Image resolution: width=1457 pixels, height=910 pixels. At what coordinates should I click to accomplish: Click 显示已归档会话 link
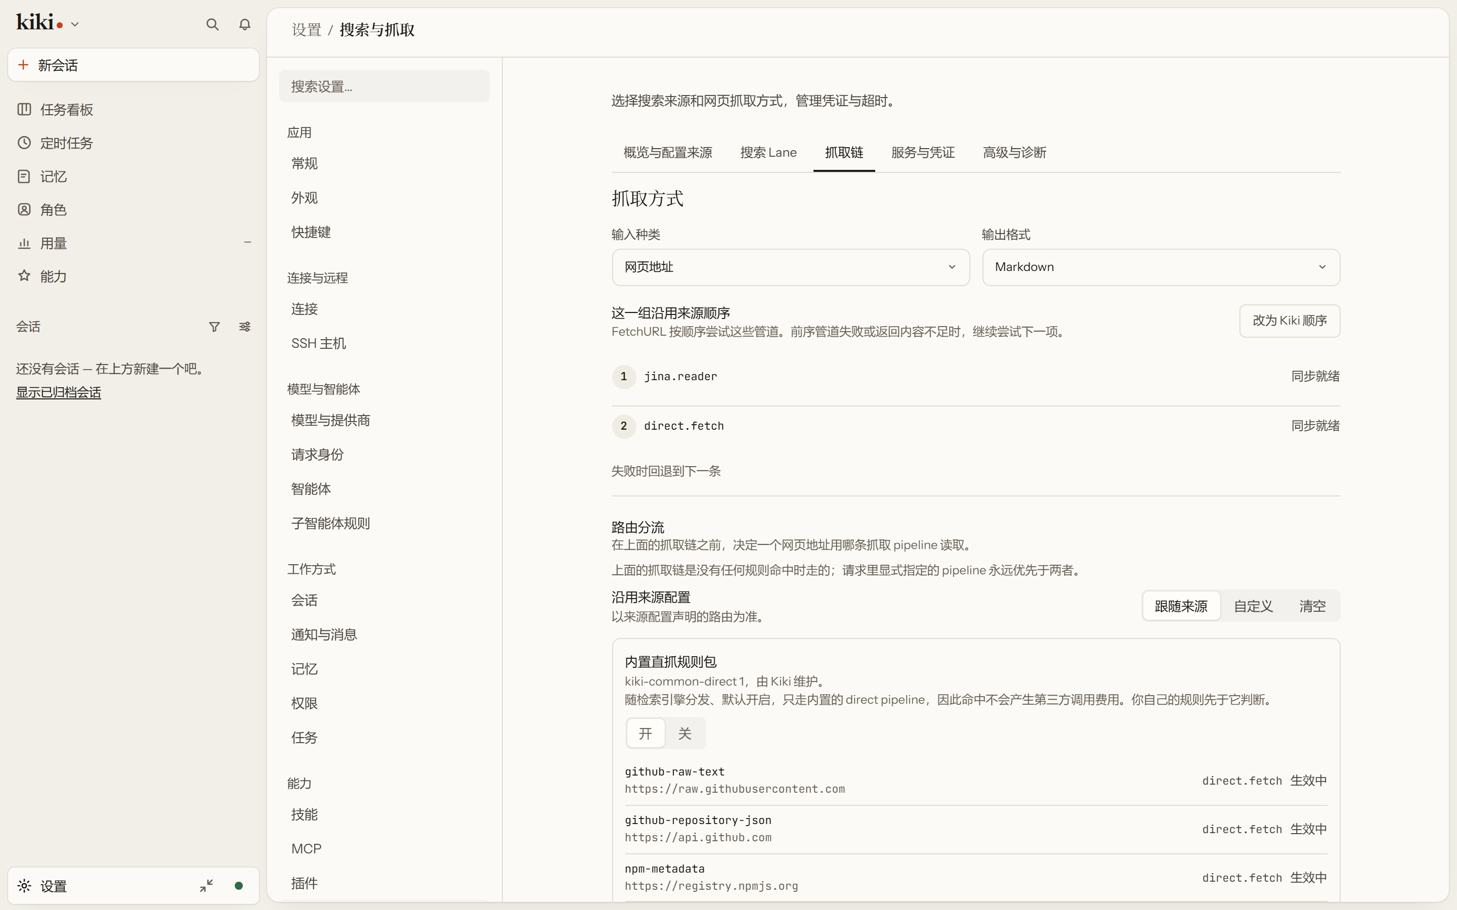tap(58, 392)
